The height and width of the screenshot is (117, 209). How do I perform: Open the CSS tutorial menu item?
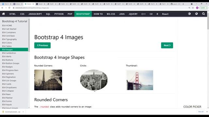22,14
